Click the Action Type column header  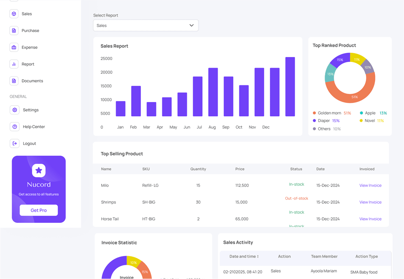coord(366,256)
